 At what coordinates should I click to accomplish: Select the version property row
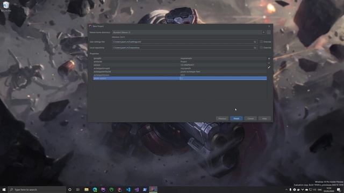point(180,65)
